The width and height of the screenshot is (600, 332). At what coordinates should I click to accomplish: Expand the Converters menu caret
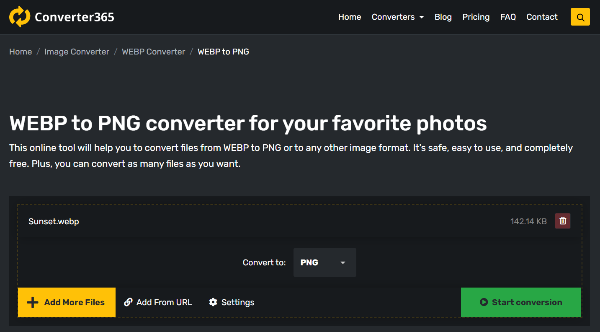(x=422, y=17)
